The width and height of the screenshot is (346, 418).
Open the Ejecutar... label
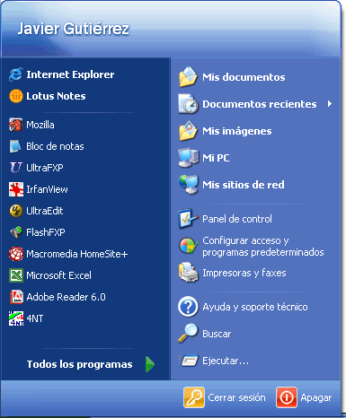click(x=226, y=361)
